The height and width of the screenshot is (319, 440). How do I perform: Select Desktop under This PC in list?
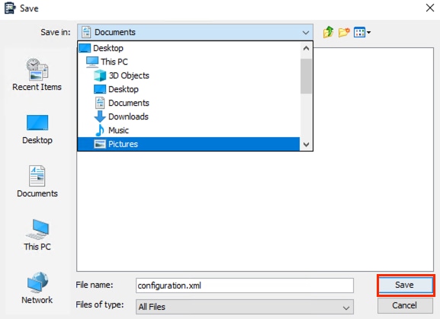tap(189, 89)
